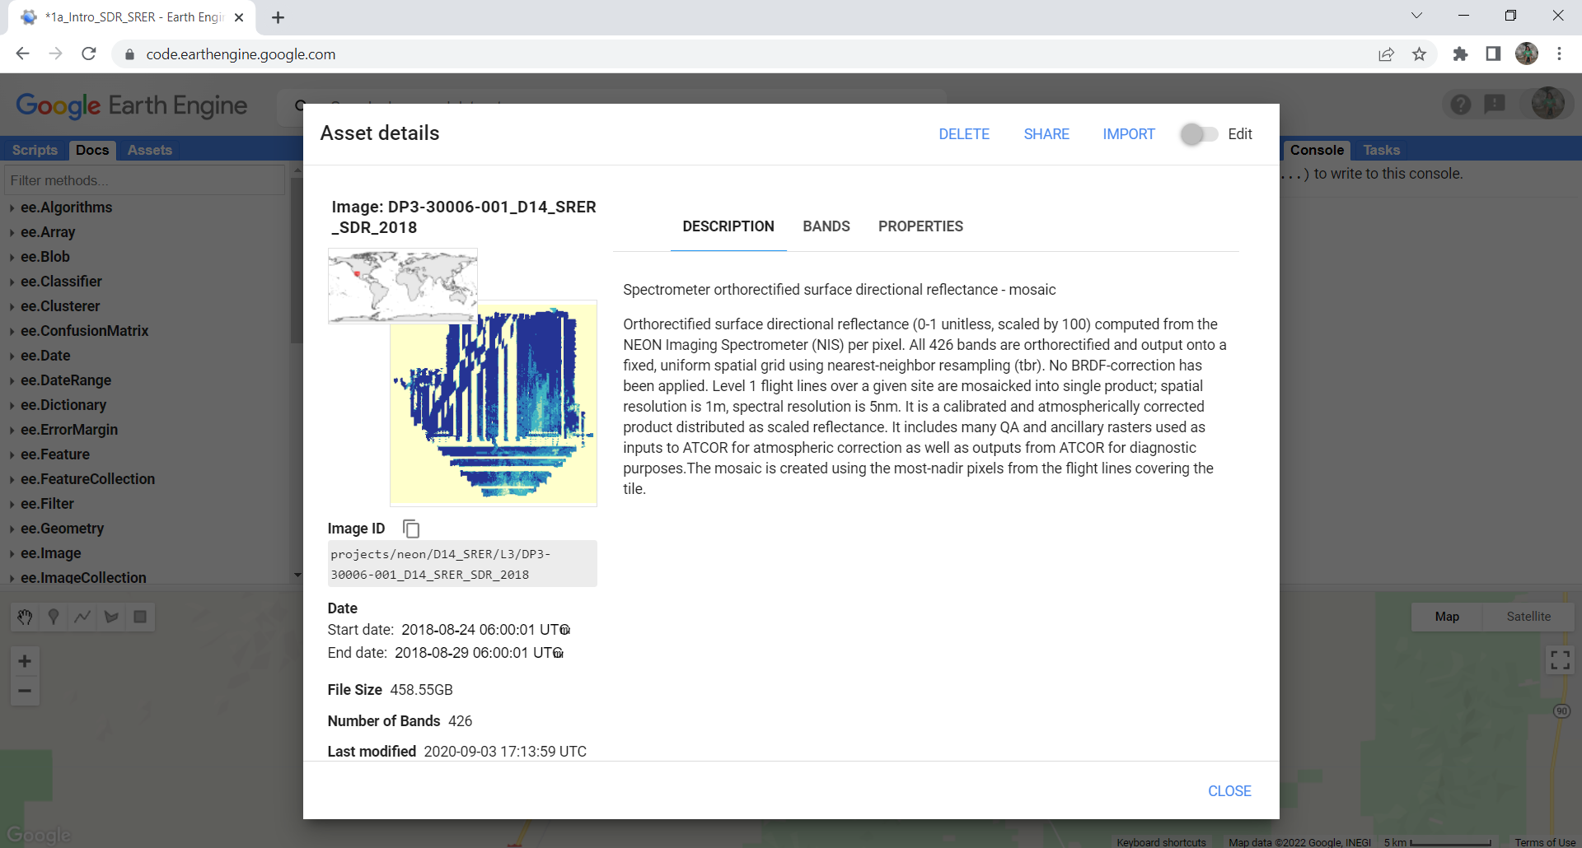Go forward in browser history
Image resolution: width=1582 pixels, height=848 pixels.
tap(55, 54)
